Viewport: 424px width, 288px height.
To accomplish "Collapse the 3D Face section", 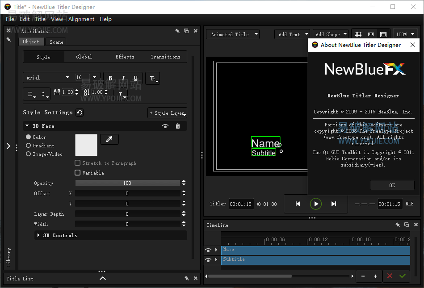I will [x=27, y=126].
